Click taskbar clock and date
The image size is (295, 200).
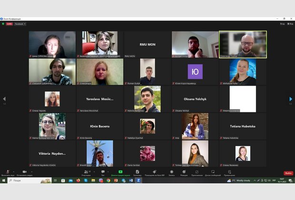tap(282, 180)
